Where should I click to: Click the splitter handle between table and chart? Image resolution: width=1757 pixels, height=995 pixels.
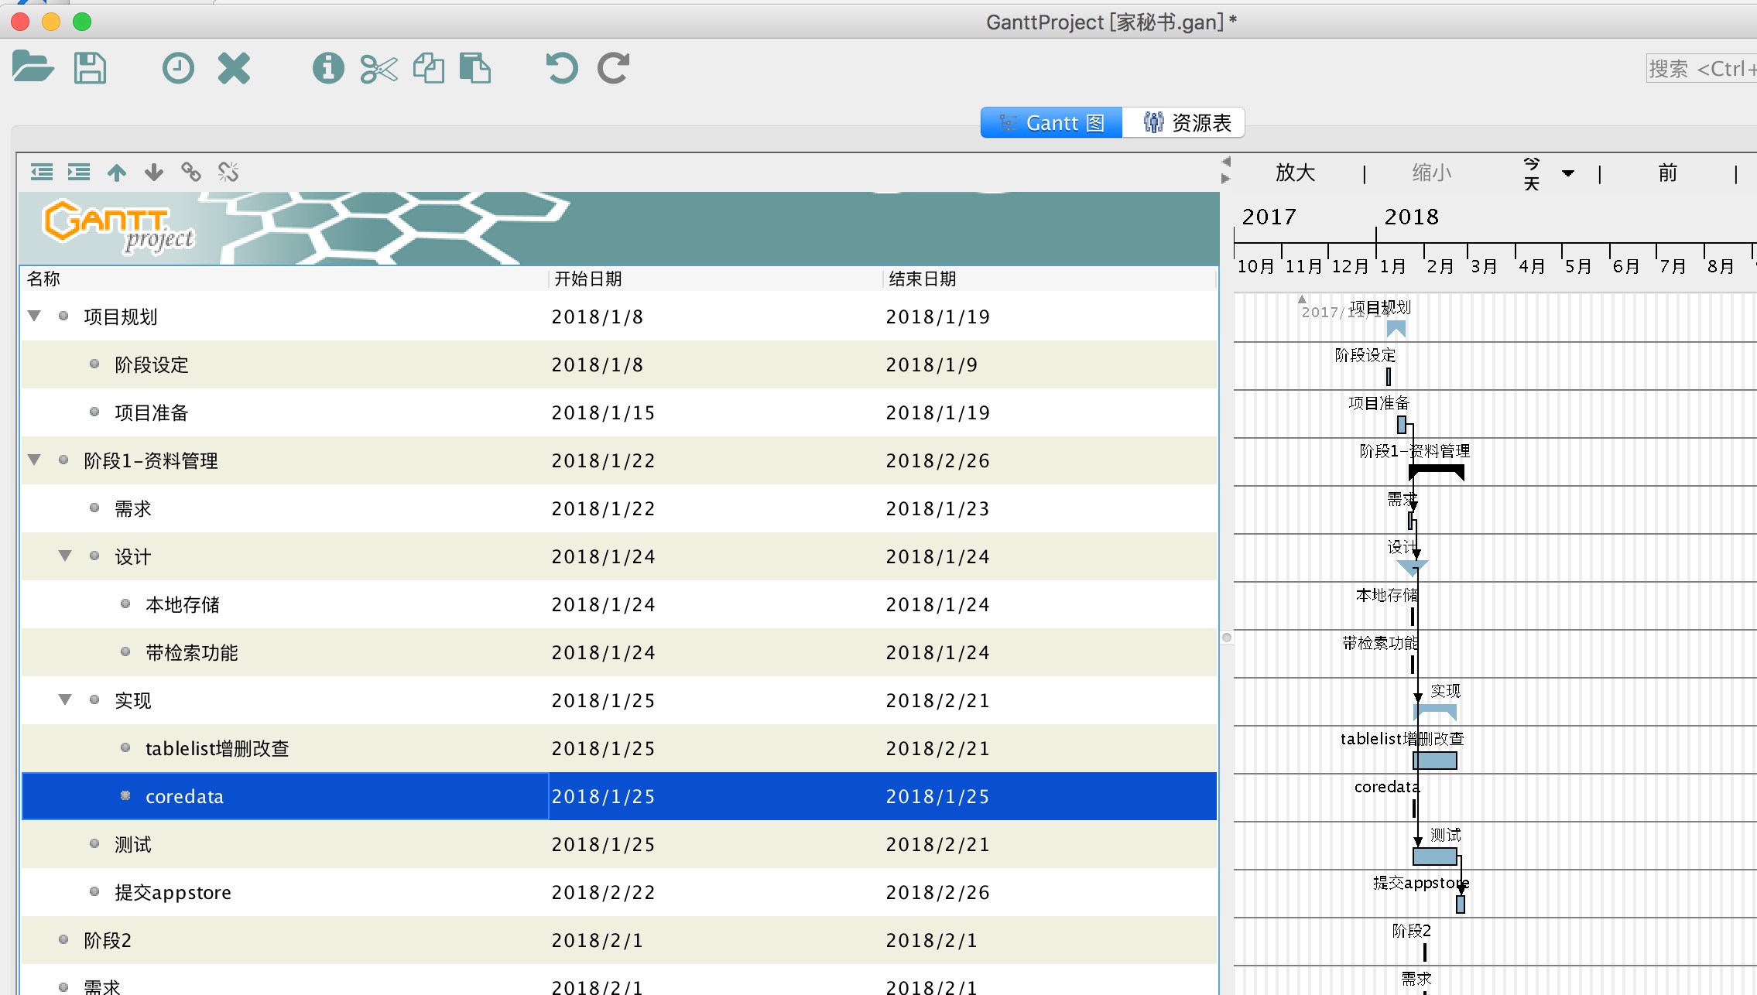1227,638
